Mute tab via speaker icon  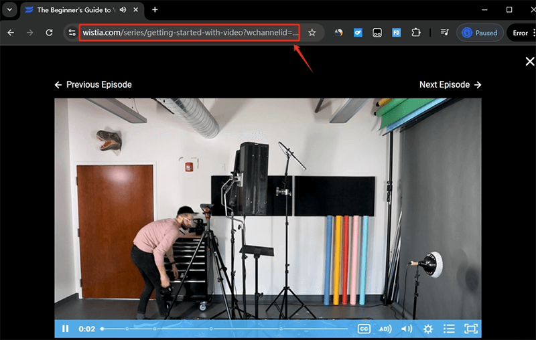coord(123,9)
